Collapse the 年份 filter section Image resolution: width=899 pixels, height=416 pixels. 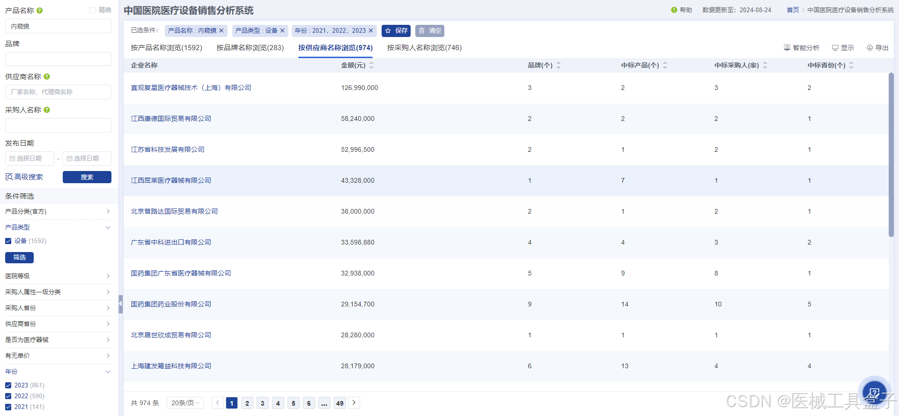58,371
